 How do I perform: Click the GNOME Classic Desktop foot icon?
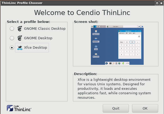[x=20, y=28]
